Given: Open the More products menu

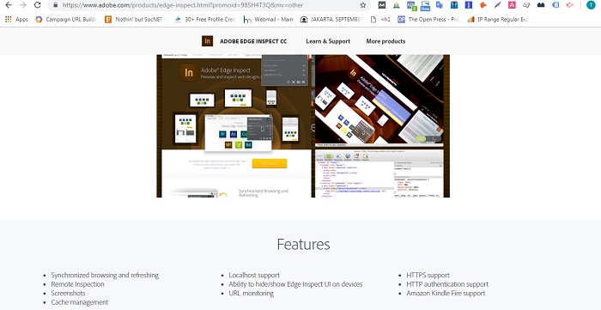Looking at the screenshot, I should click(x=385, y=41).
